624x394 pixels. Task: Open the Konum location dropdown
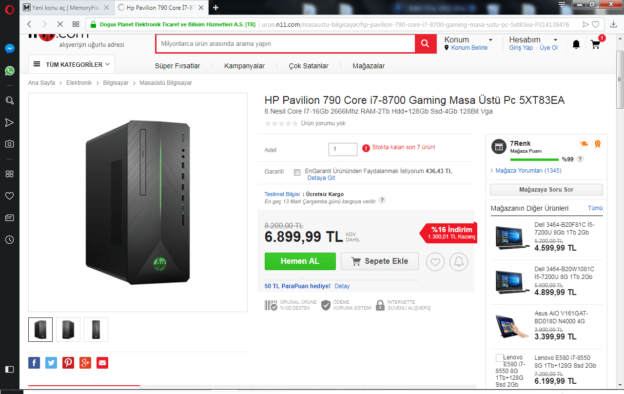click(468, 39)
